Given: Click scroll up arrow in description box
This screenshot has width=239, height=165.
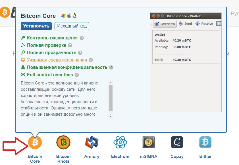Looking at the screenshot, I should (x=111, y=82).
